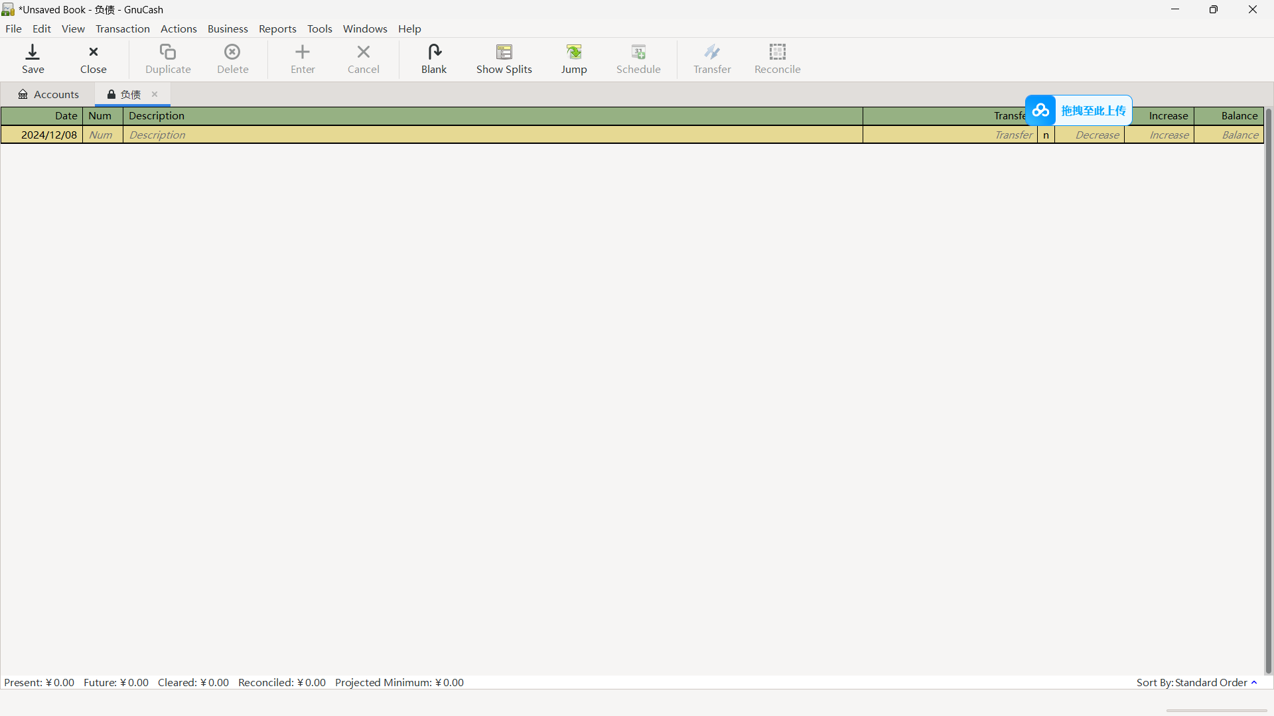The image size is (1274, 716).
Task: Expand the Sort By Standard Order dropdown
Action: pos(1199,683)
